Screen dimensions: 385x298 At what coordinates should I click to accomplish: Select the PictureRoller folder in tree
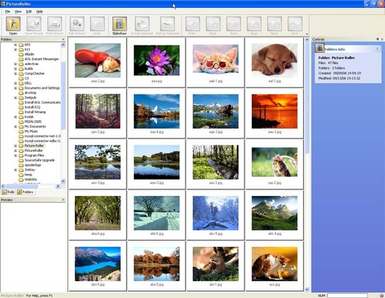click(x=34, y=150)
